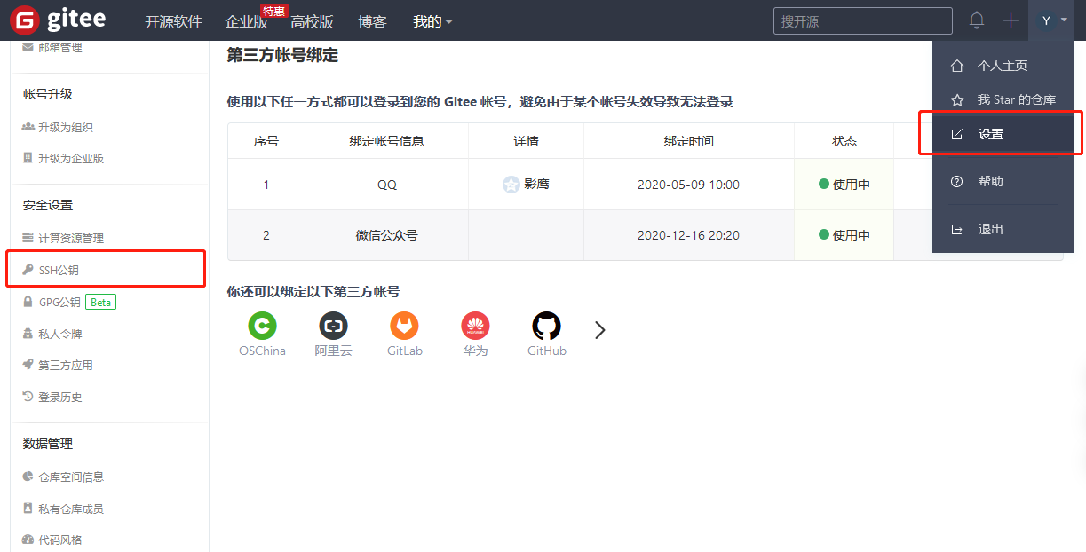The height and width of the screenshot is (552, 1086).
Task: Click the Gitee logo icon
Action: pyautogui.click(x=22, y=20)
